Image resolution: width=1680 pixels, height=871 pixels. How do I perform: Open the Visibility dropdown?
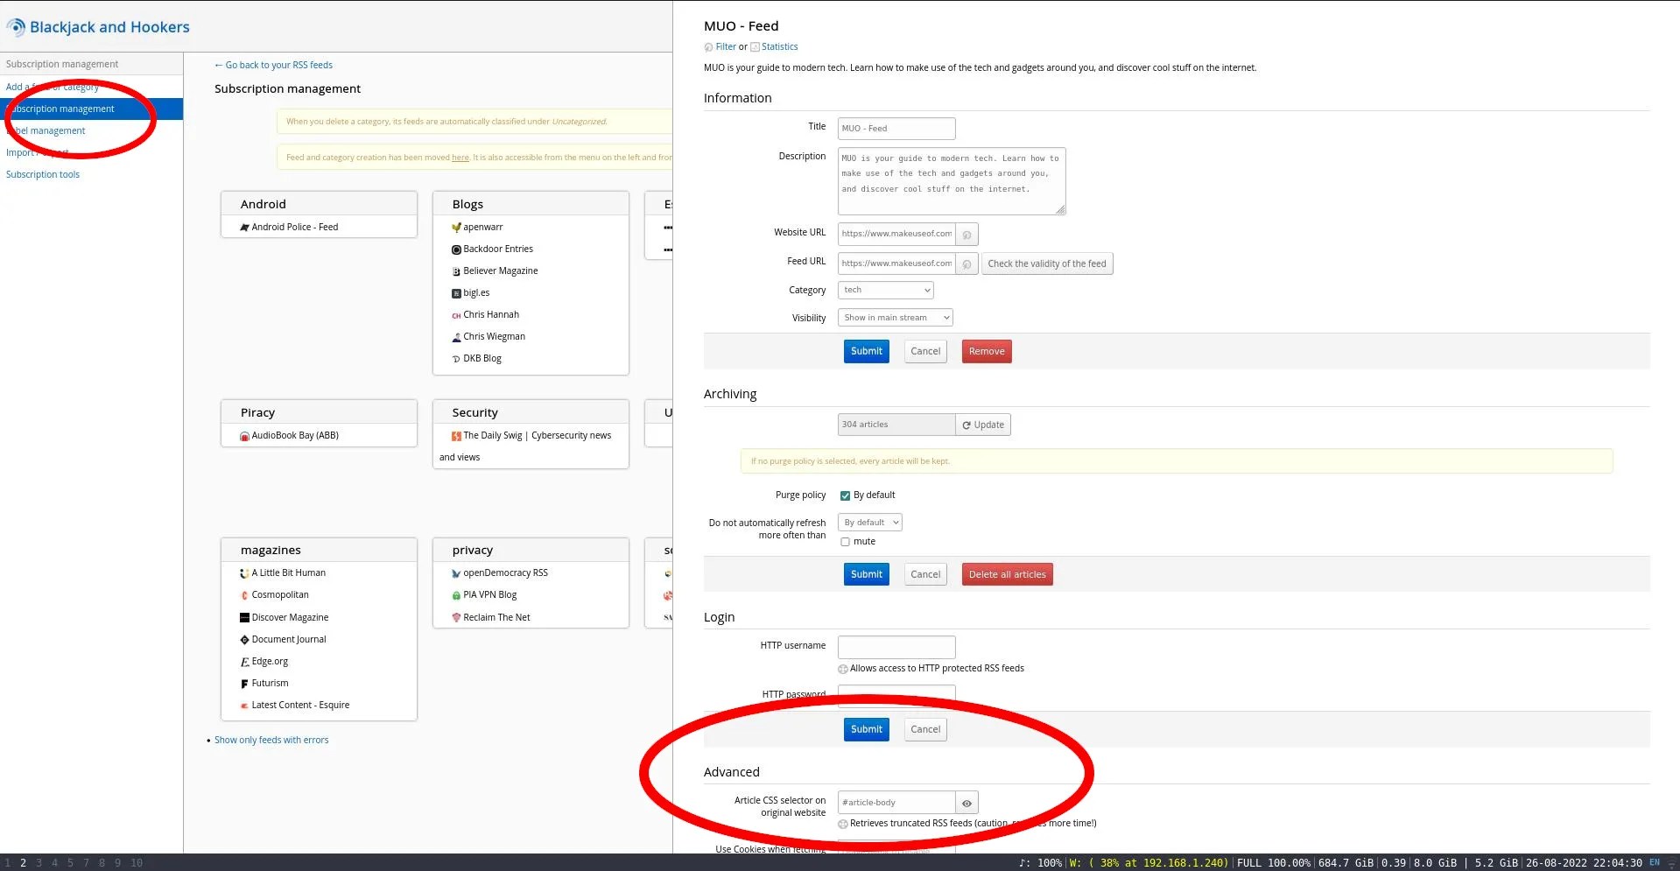tap(895, 317)
